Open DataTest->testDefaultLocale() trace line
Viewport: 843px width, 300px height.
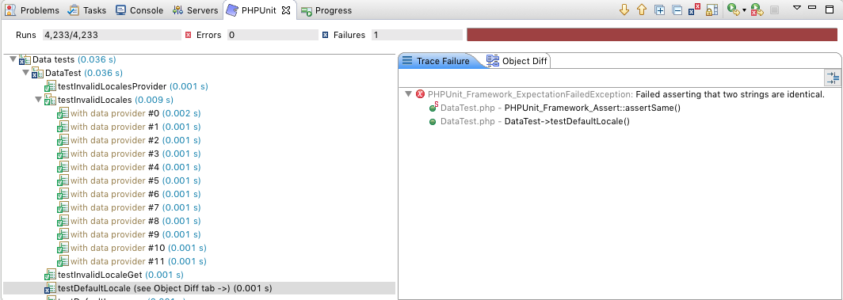click(535, 121)
